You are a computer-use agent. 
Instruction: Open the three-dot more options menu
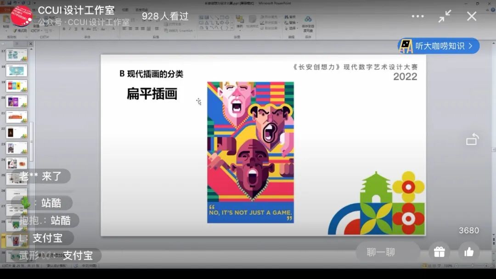tap(417, 16)
